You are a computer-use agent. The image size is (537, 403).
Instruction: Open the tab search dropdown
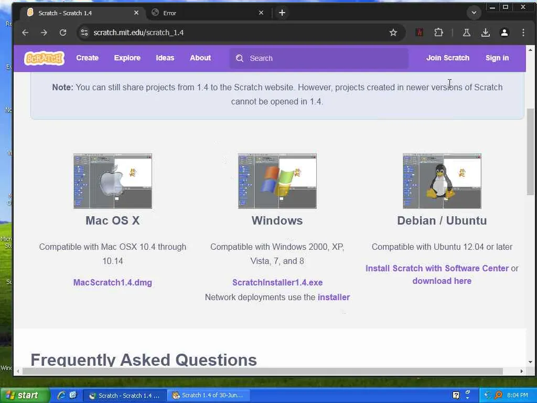(x=474, y=13)
